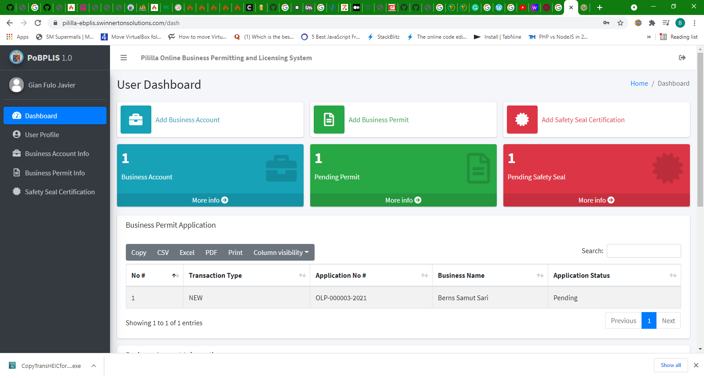
Task: Expand the Column visibility dropdown
Action: [x=281, y=252]
